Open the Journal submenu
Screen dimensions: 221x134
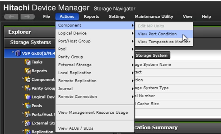pyautogui.click(x=95, y=89)
